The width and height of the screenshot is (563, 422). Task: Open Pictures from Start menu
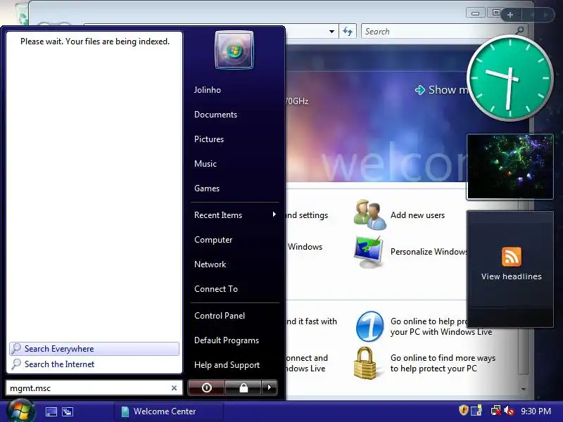(208, 139)
